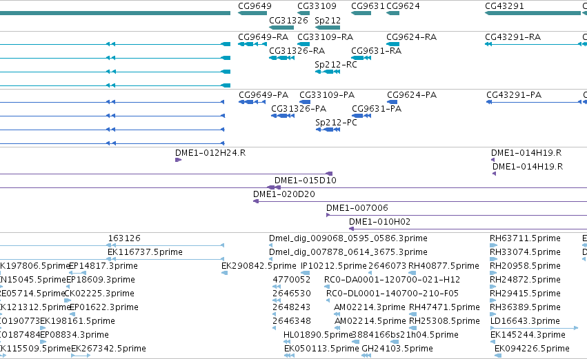
Task: Click the 2648243 EST label
Action: pyautogui.click(x=292, y=307)
